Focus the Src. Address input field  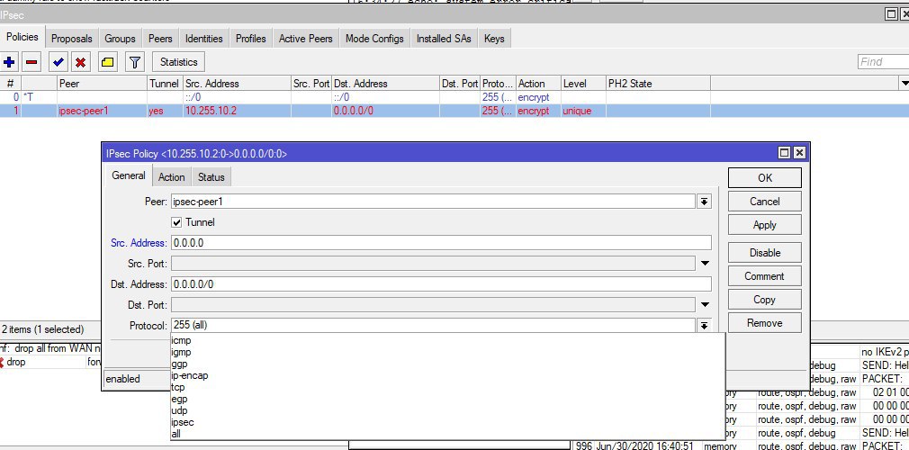(x=441, y=243)
